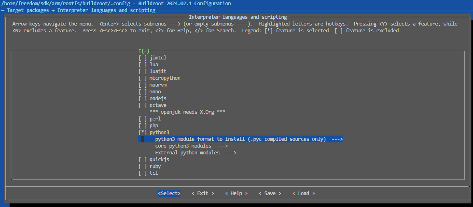
Task: Click Target packages in breadcrumb
Action: pos(28,10)
